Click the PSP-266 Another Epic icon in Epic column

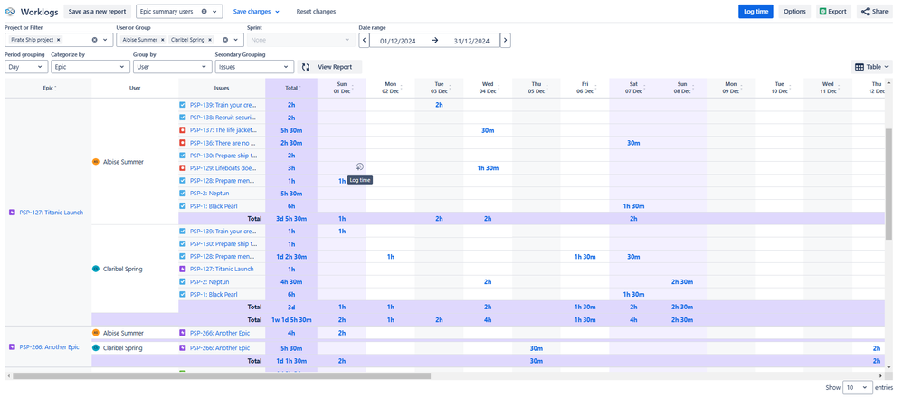coord(12,347)
